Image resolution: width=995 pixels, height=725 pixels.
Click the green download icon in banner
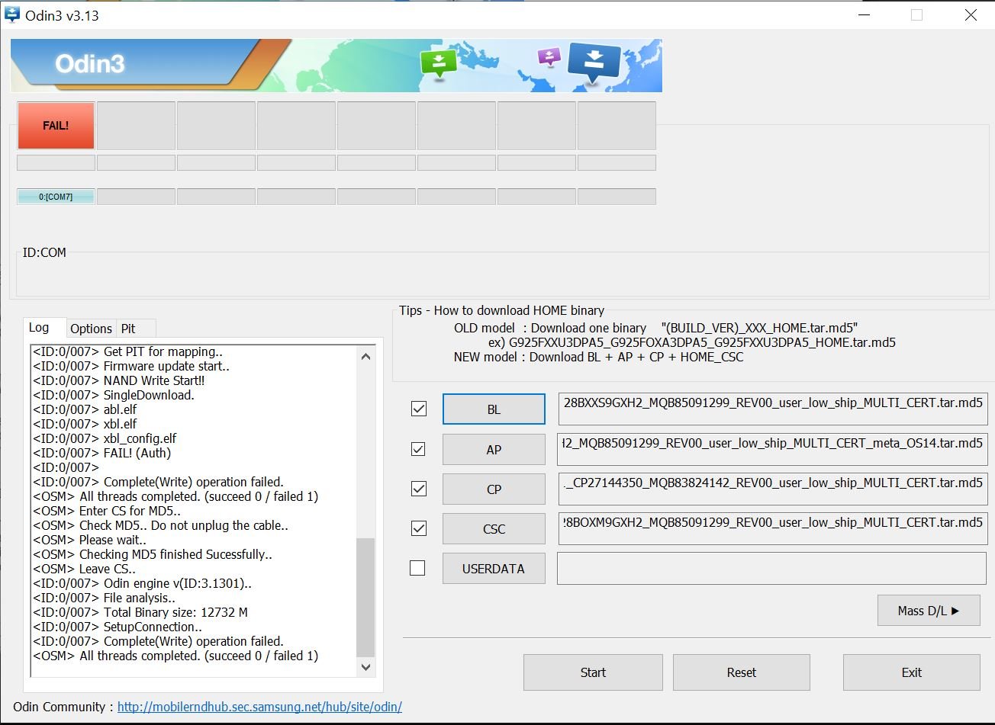tap(439, 63)
